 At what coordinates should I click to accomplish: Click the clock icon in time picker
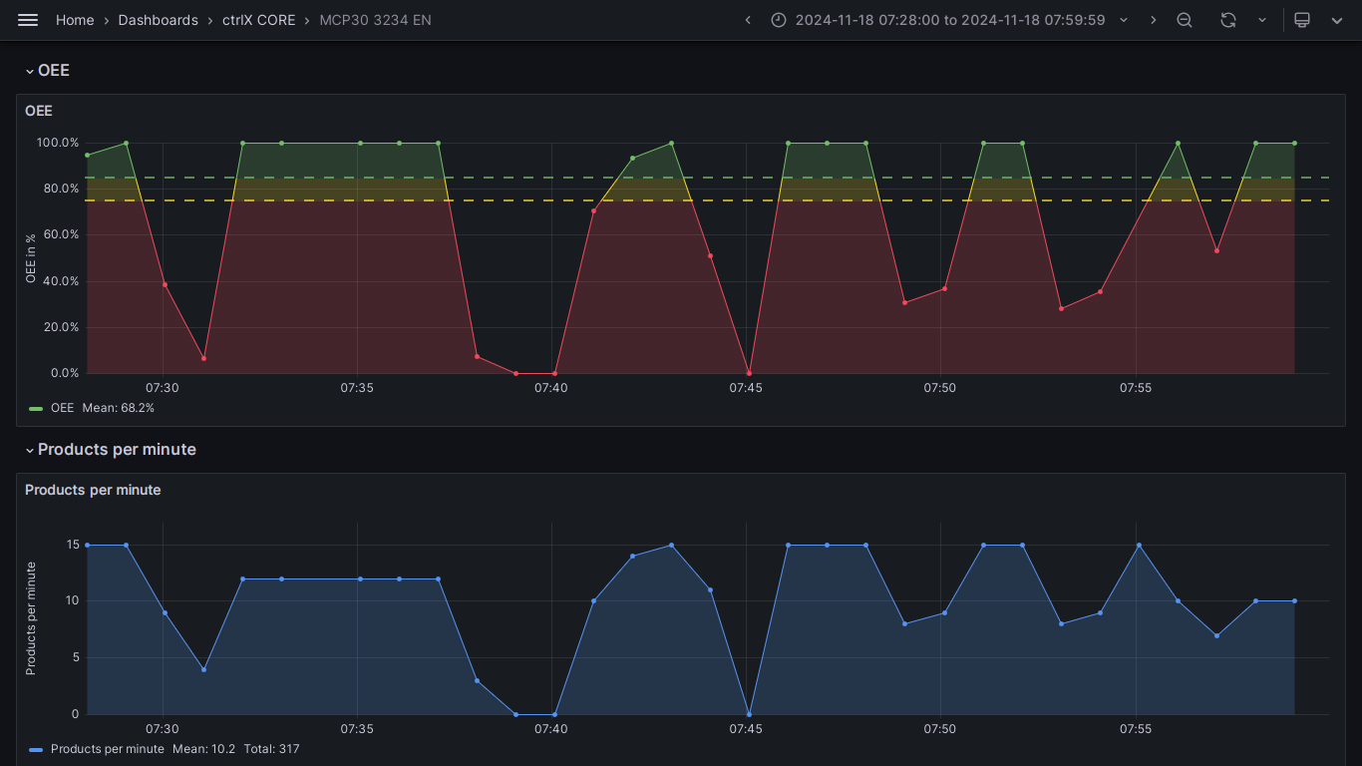[779, 20]
